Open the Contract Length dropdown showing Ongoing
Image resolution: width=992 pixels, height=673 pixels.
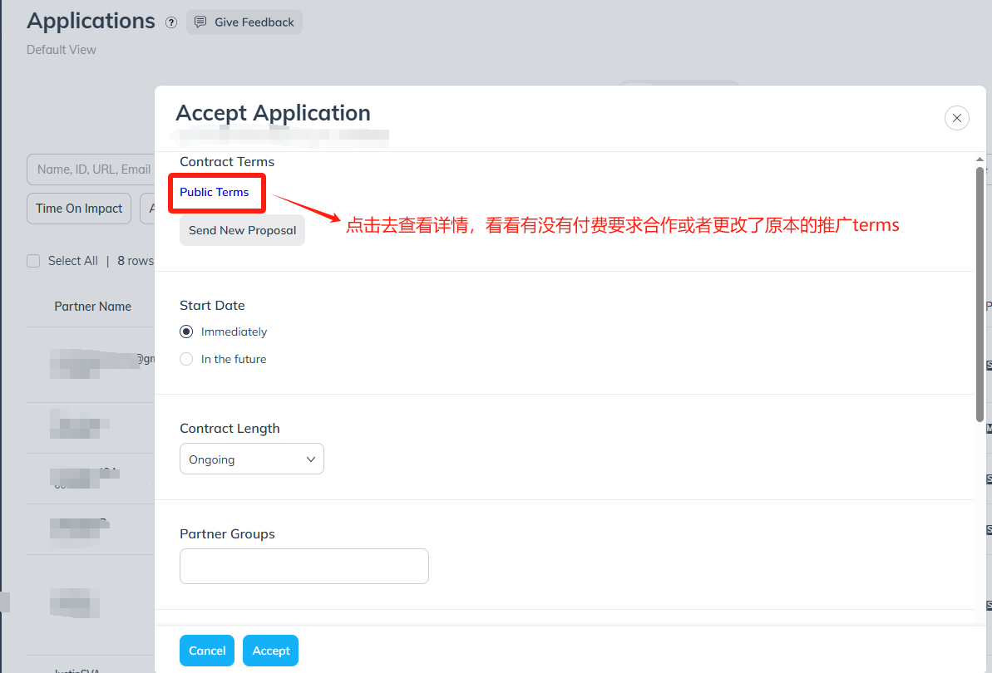(251, 458)
